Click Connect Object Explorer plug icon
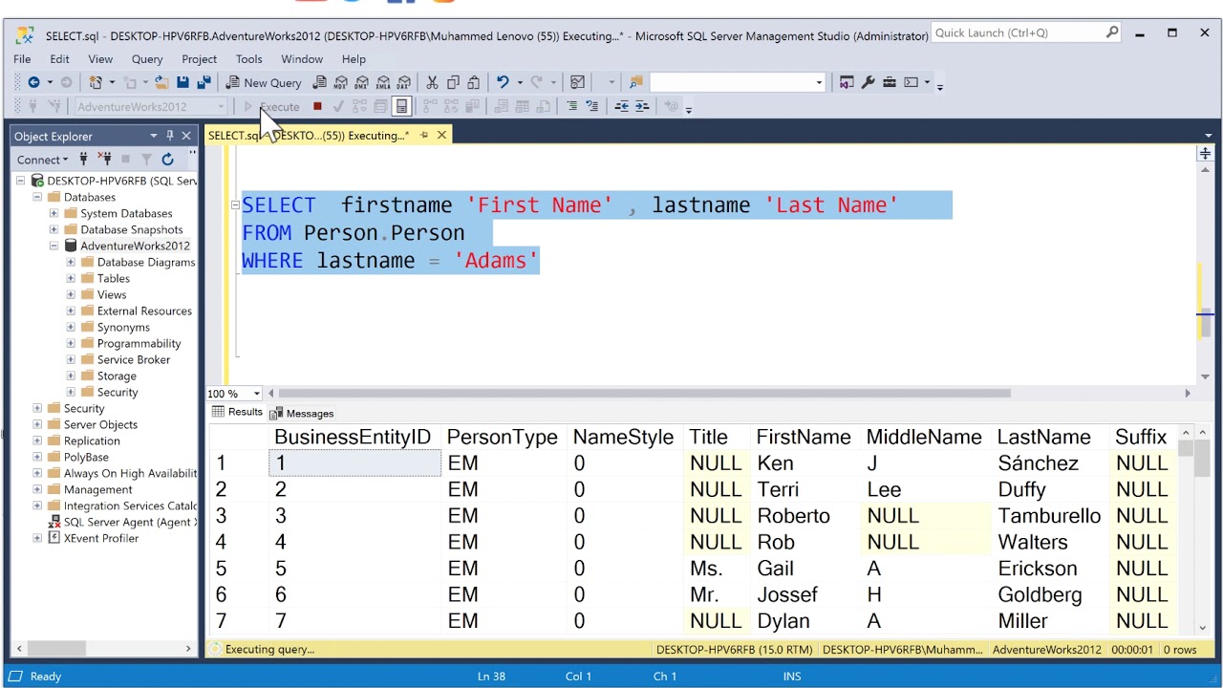Viewport: 1223px width, 688px height. [x=83, y=159]
